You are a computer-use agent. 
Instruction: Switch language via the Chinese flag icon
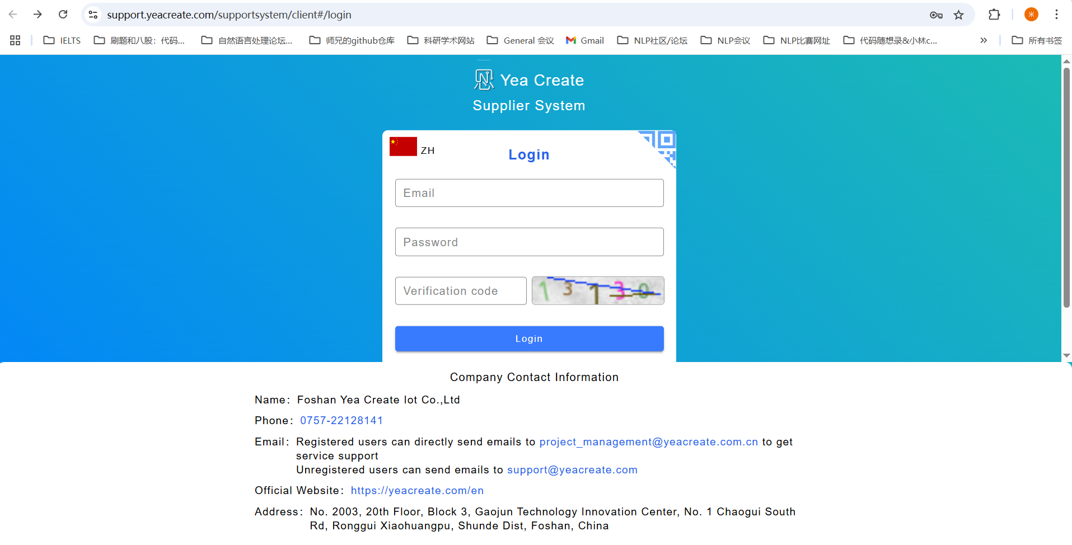(403, 147)
